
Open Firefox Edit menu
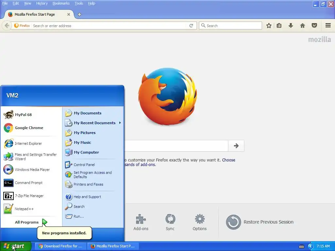click(16, 3)
